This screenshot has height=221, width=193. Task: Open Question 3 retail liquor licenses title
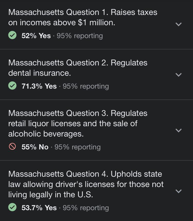78,123
